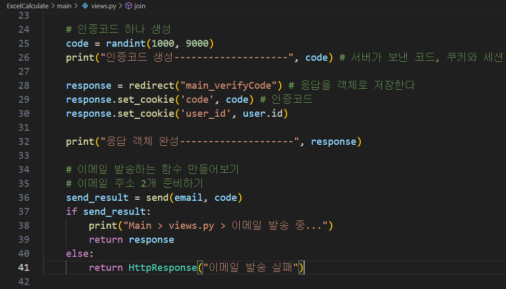Open the join function breadcrumb

[140, 6]
